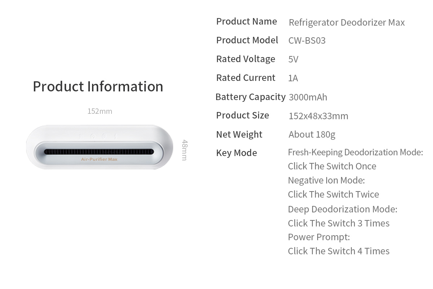433x289 pixels.
Task: Select the Product Information heading
Action: [x=98, y=87]
